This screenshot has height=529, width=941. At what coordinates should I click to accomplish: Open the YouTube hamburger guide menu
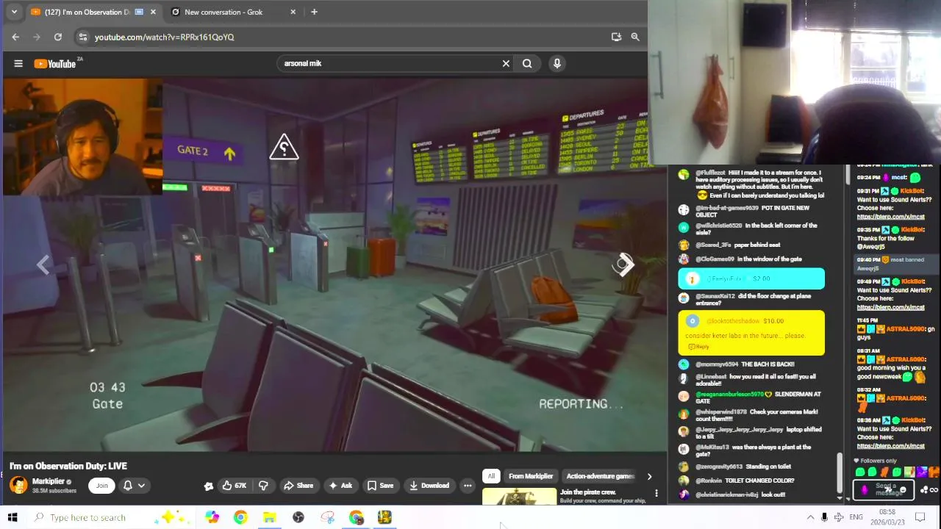[18, 63]
